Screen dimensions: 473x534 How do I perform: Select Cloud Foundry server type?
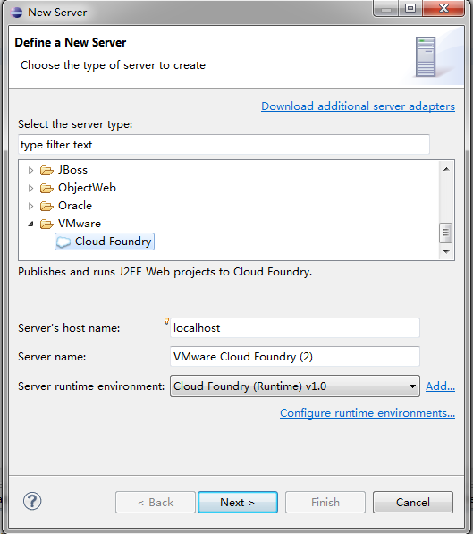(105, 242)
